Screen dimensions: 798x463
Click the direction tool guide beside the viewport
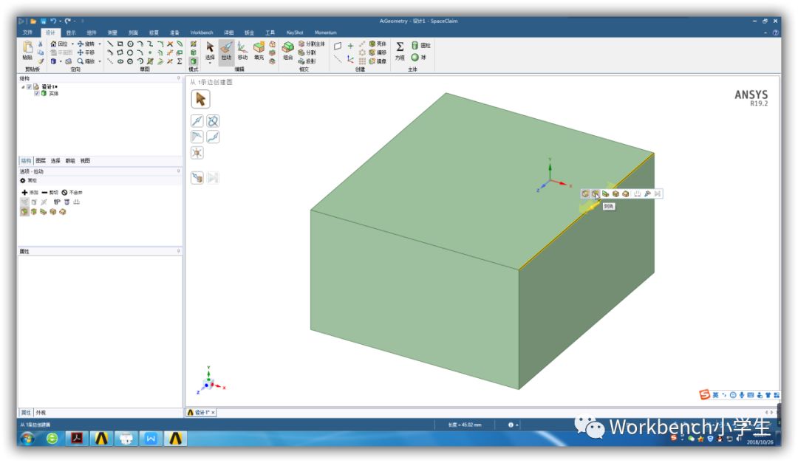(197, 120)
